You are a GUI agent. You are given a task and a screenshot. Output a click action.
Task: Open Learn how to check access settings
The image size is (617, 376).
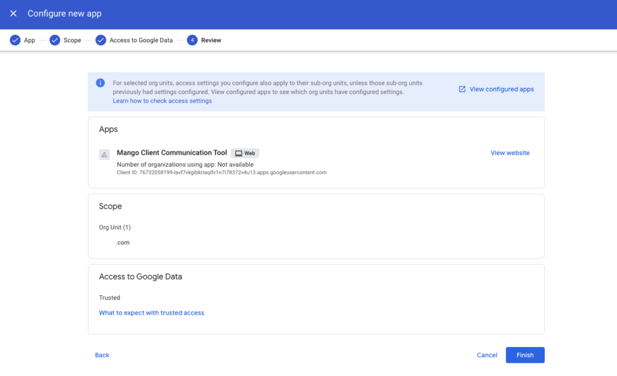click(x=162, y=101)
